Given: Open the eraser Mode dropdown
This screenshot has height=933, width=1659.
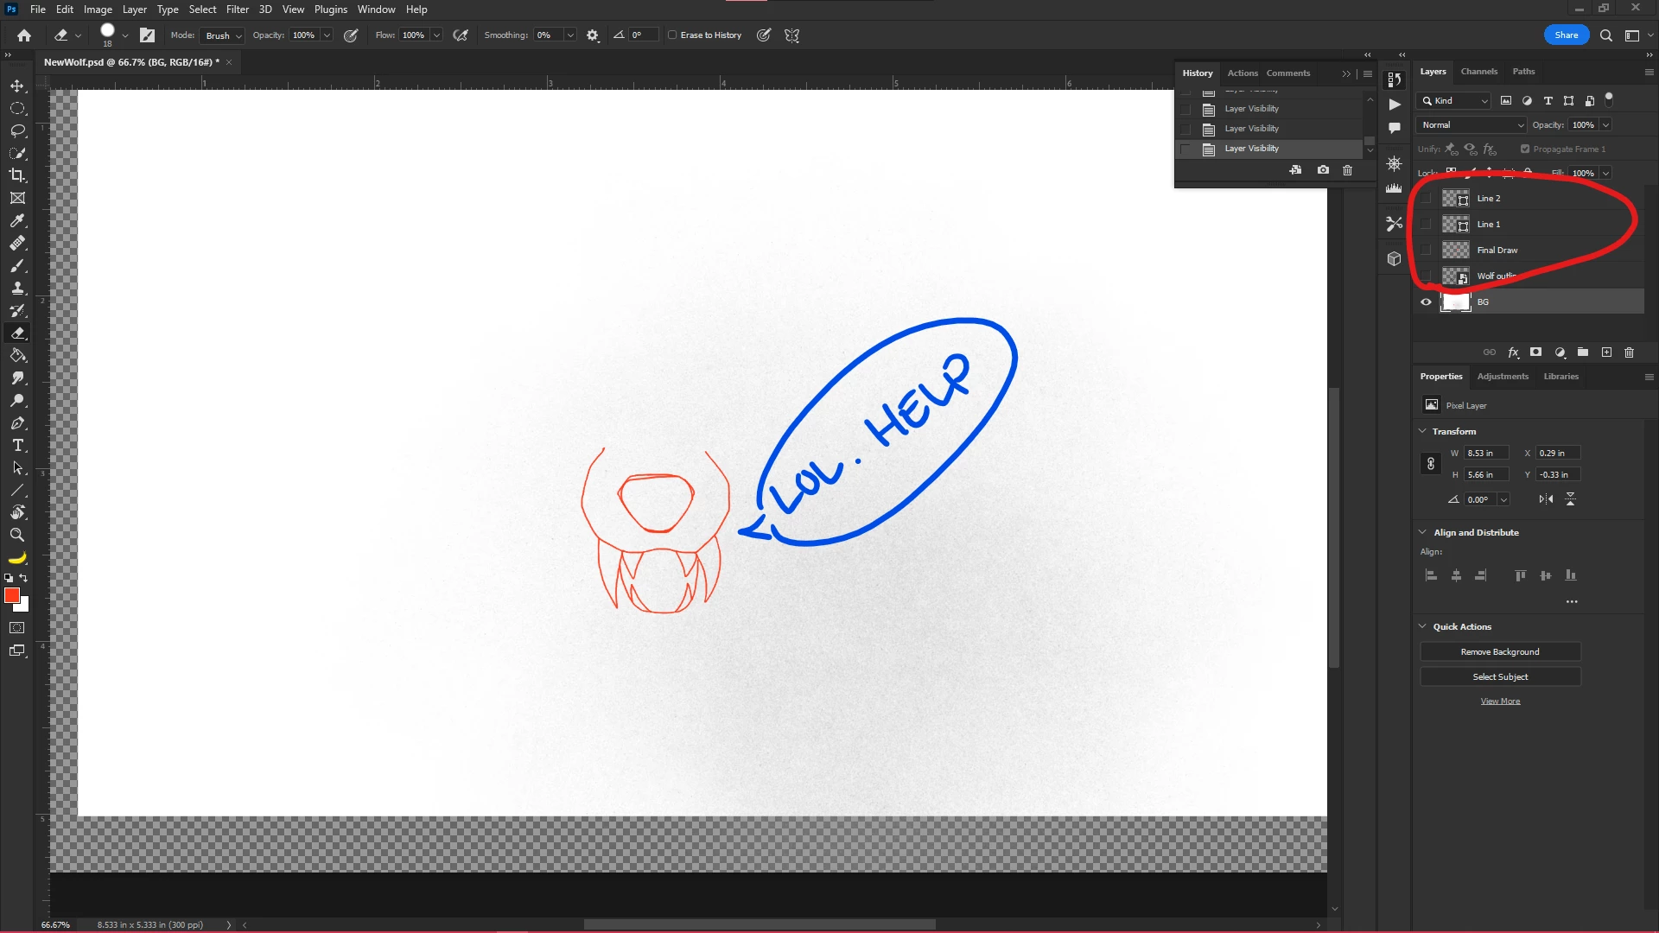Looking at the screenshot, I should [x=223, y=35].
